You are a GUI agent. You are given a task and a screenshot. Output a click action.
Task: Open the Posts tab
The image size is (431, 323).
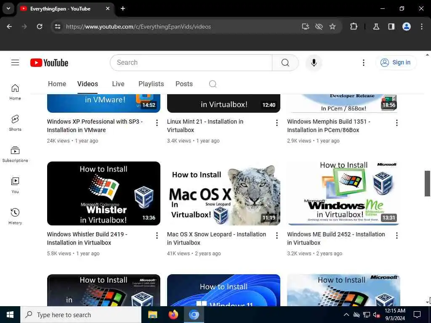click(x=184, y=84)
